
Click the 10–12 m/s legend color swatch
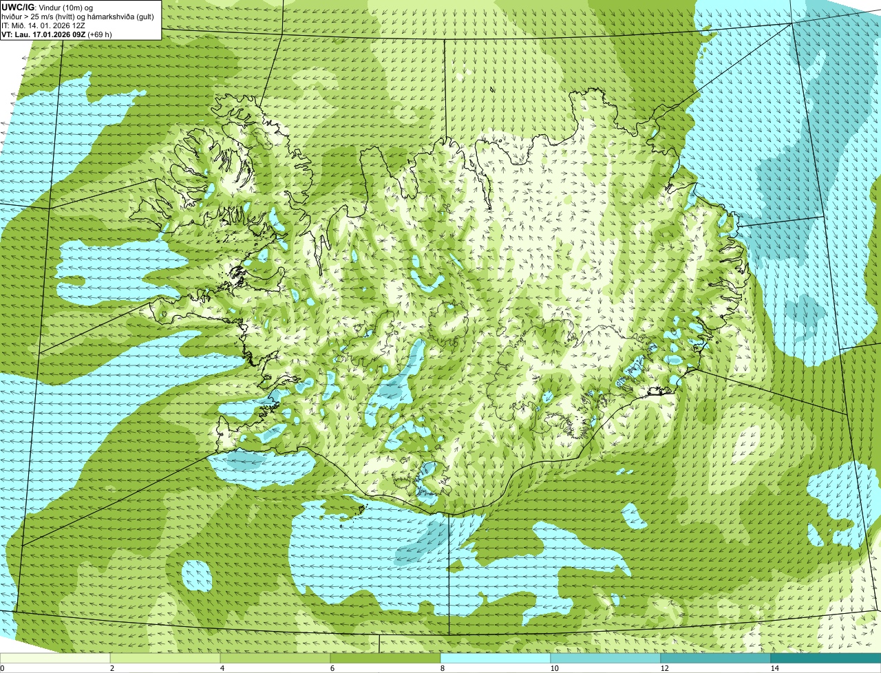pos(606,659)
